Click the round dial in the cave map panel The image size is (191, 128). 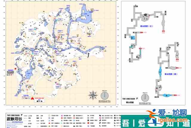point(145,98)
